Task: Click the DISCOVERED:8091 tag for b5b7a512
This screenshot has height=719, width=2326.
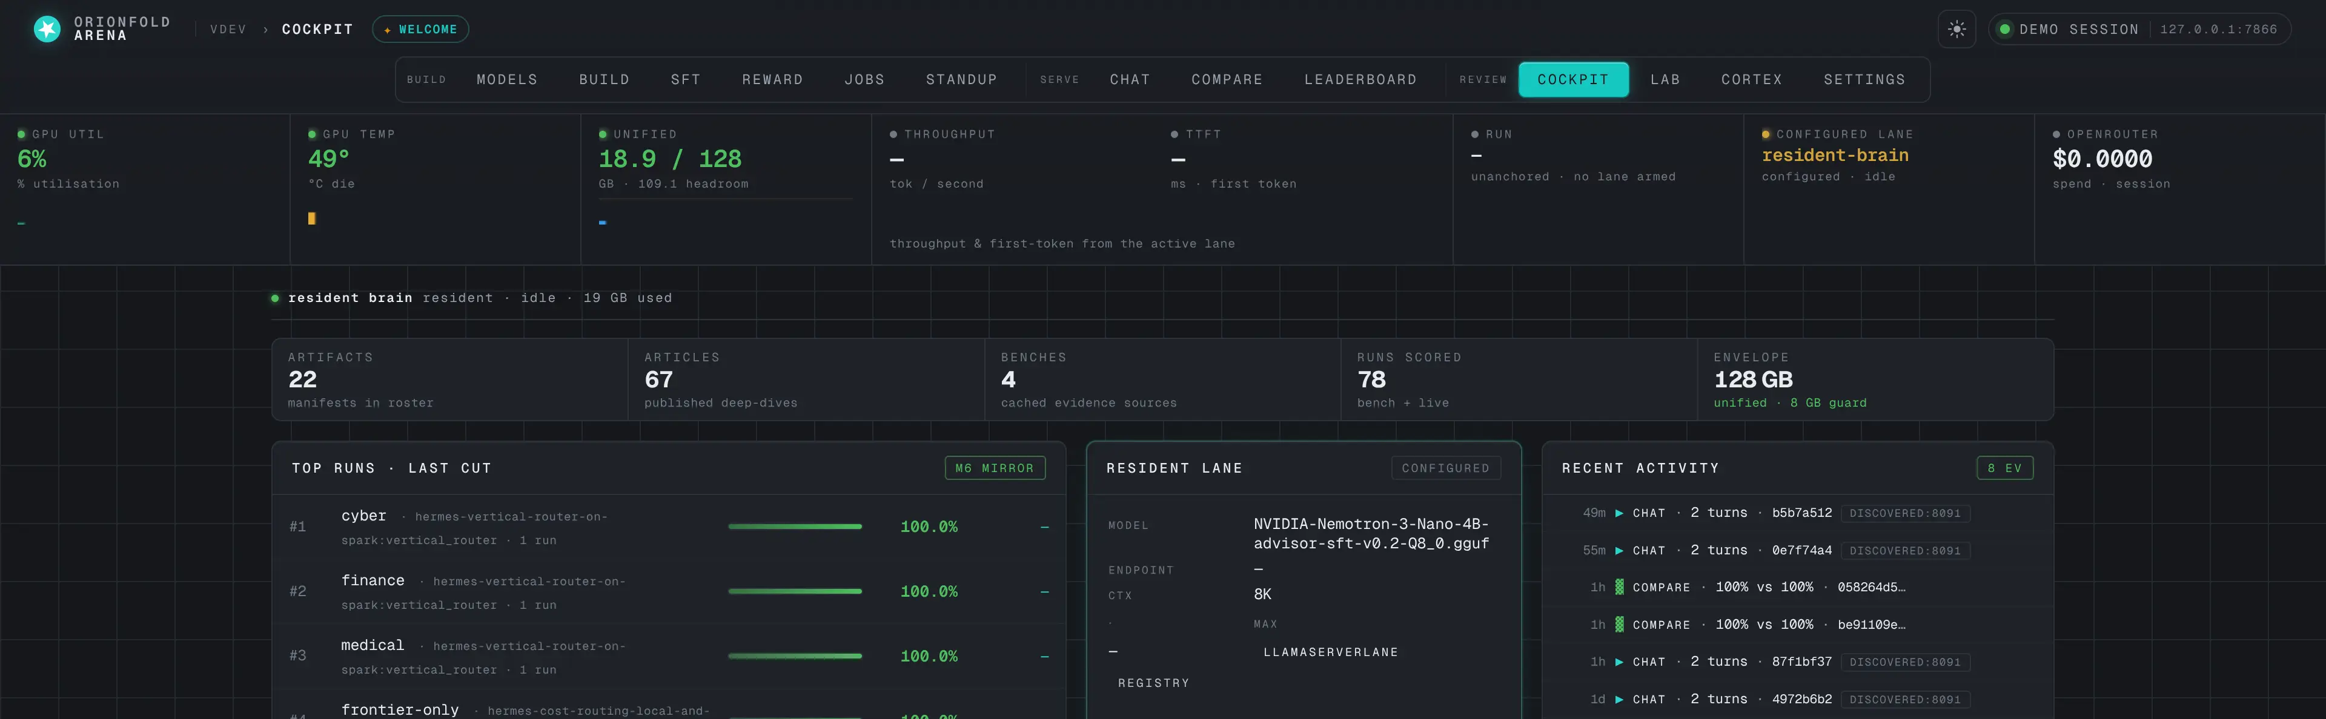Action: point(1904,513)
